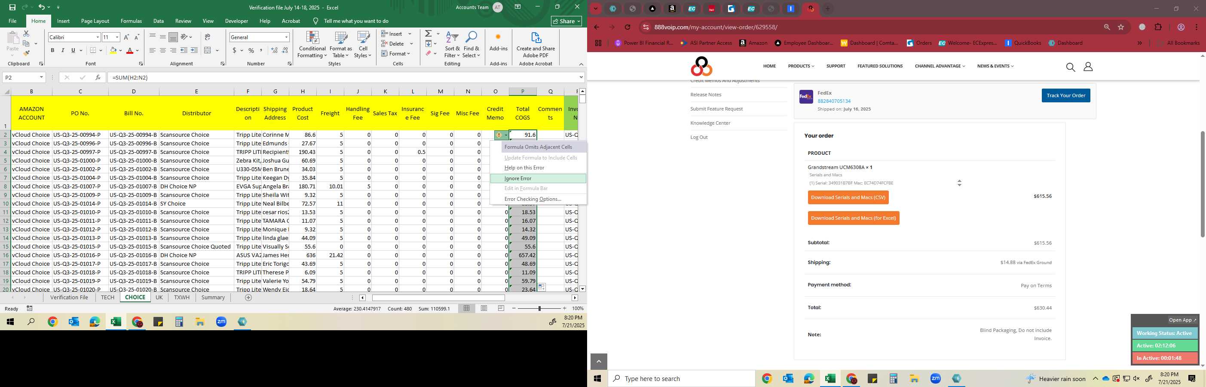1206x387 pixels.
Task: Click the Fill Color bucket swatch
Action: tap(113, 50)
